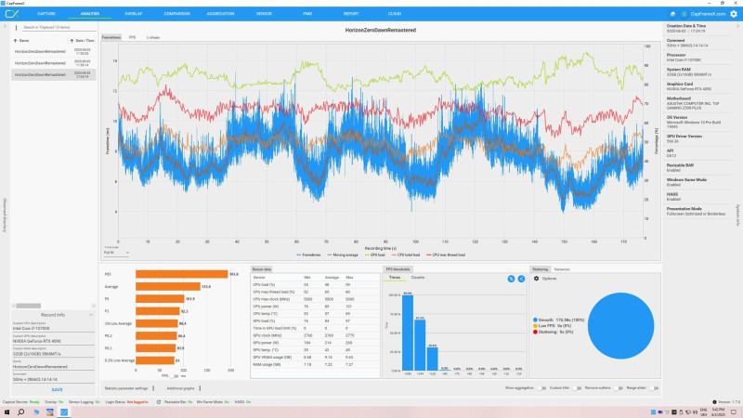Select capture recorded at 11:59:14
This screenshot has height=418, width=743.
point(53,63)
